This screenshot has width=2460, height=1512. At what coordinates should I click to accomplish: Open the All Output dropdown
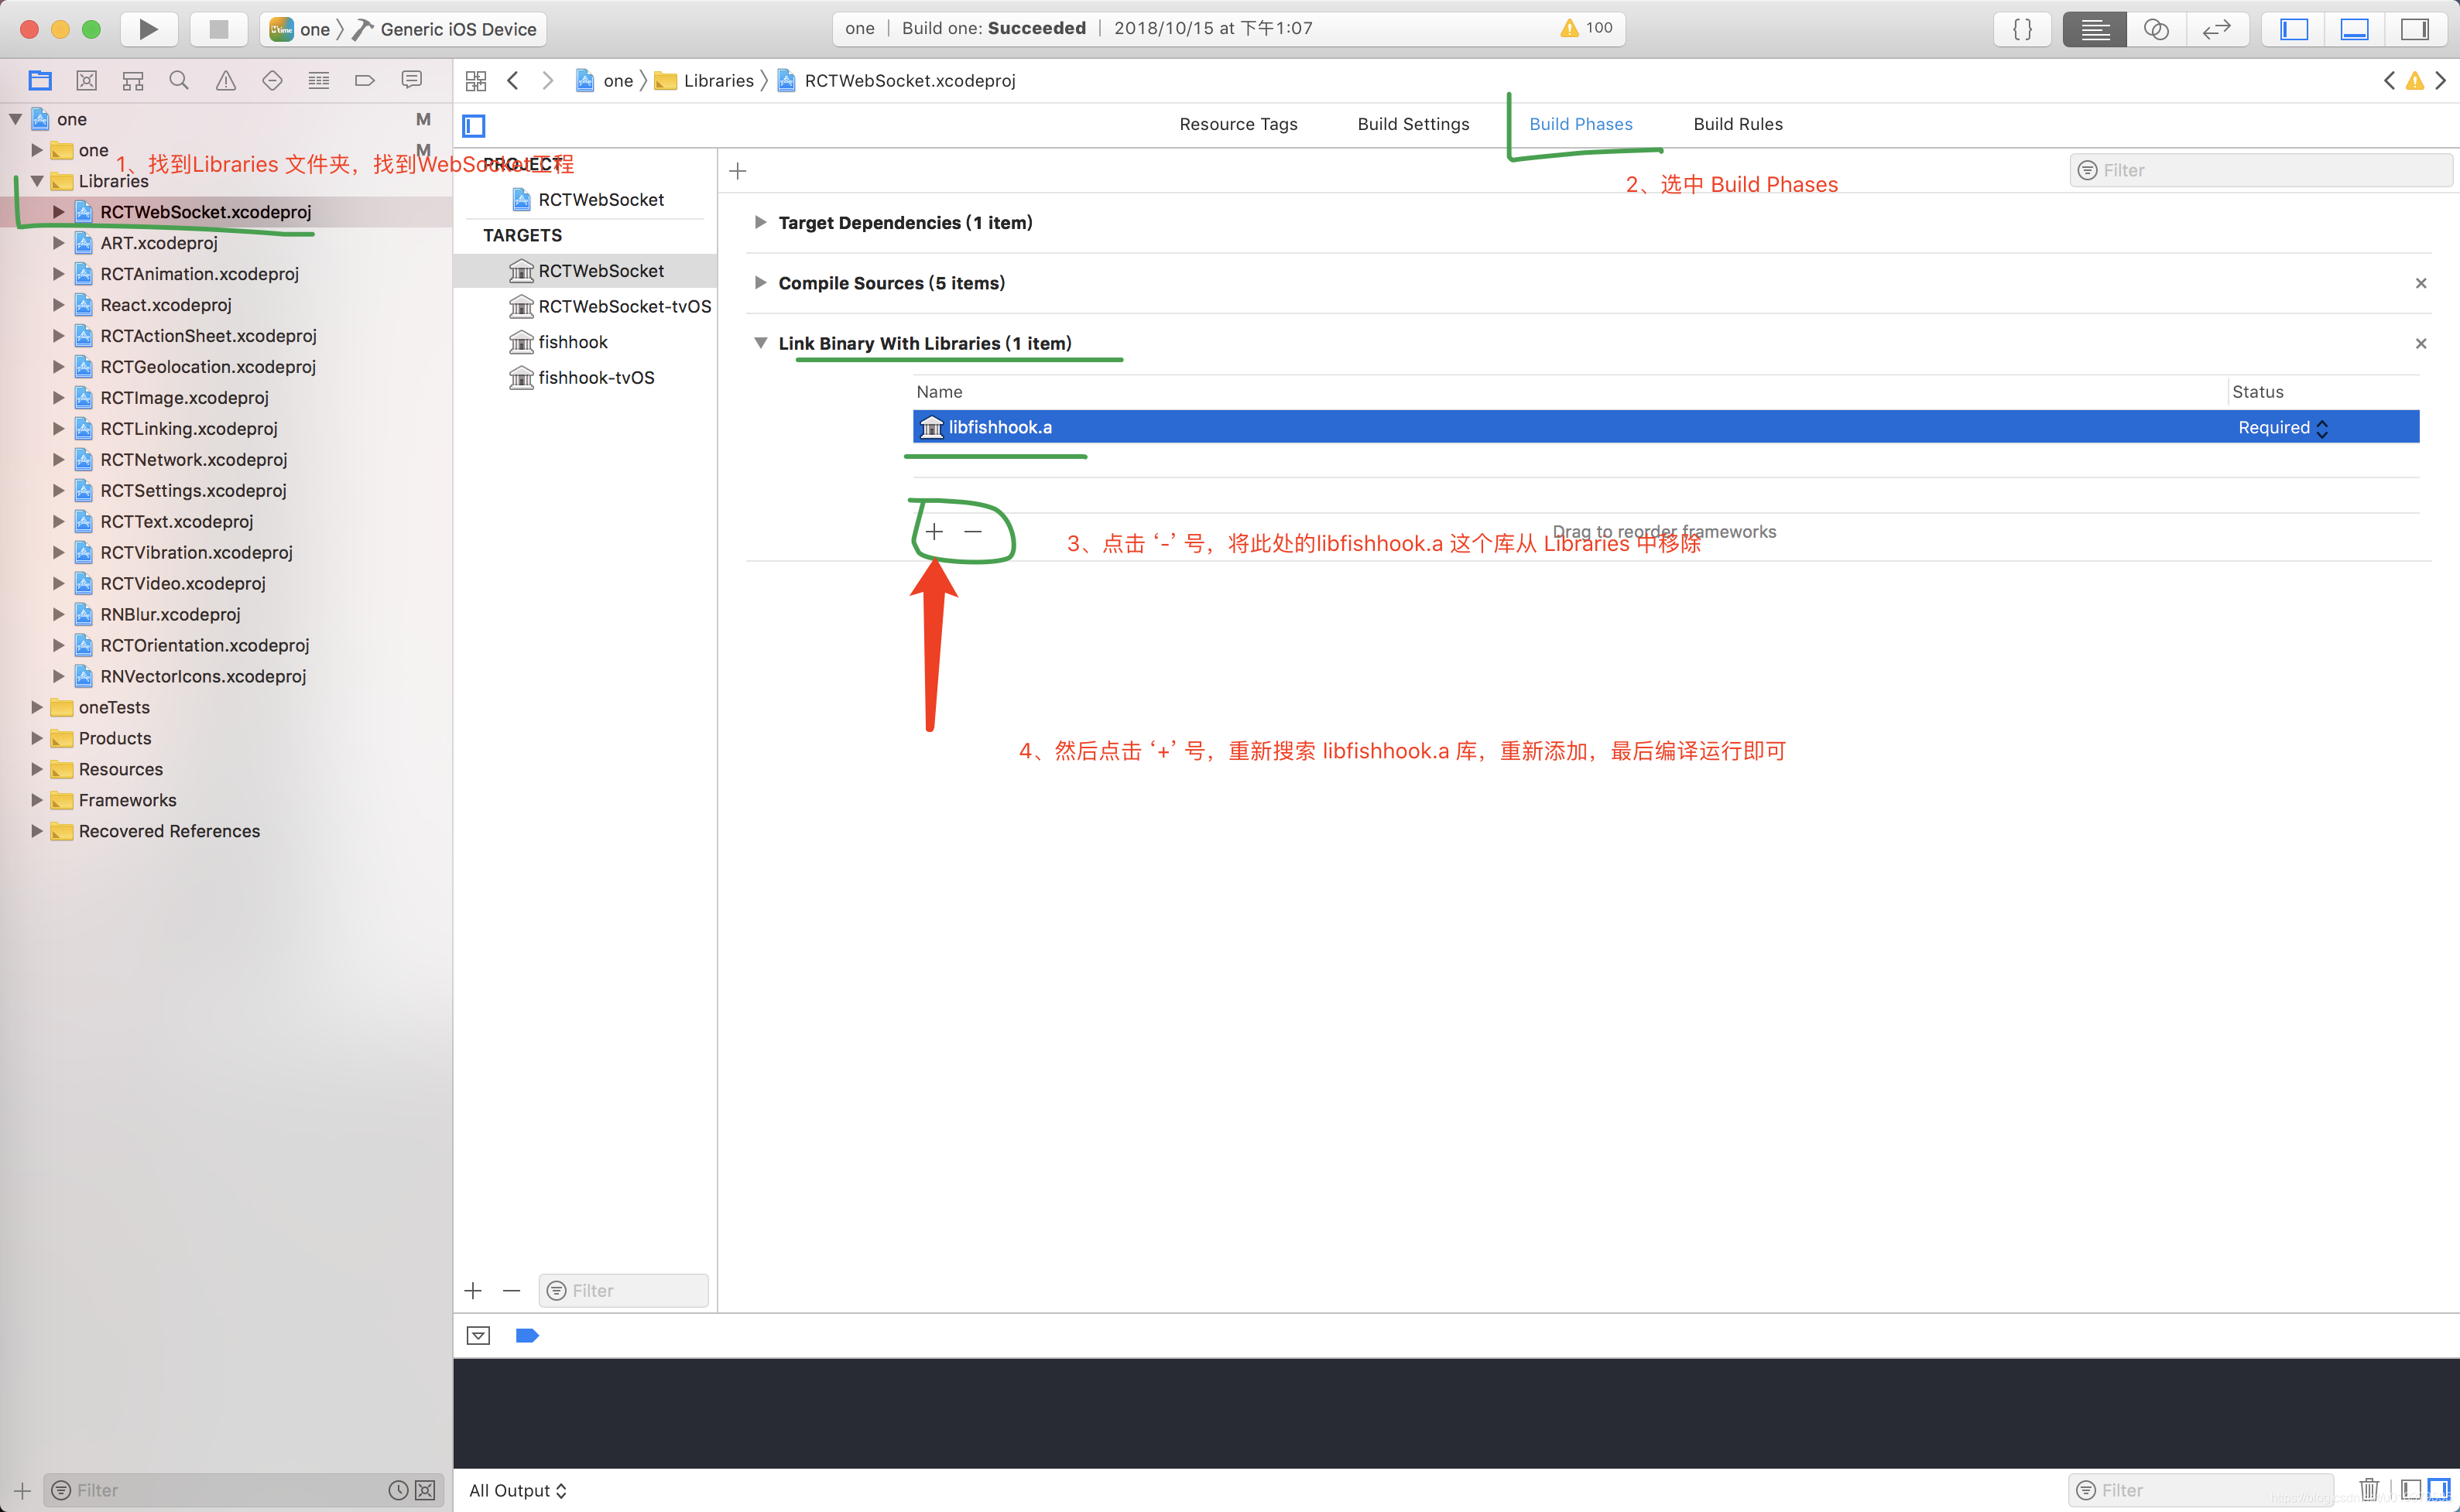click(x=517, y=1490)
